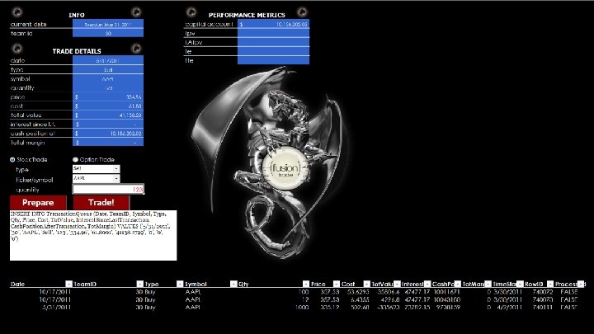Image resolution: width=594 pixels, height=334 pixels.
Task: Select the trade details symbol value cell
Action: click(108, 79)
